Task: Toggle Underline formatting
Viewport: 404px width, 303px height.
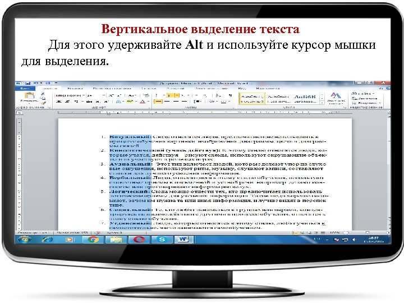Action: [x=76, y=102]
